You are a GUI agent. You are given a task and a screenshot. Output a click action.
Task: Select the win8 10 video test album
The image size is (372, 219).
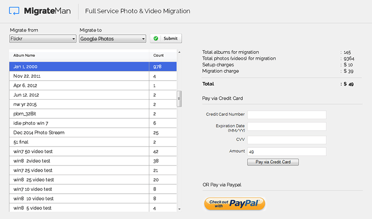(93, 198)
